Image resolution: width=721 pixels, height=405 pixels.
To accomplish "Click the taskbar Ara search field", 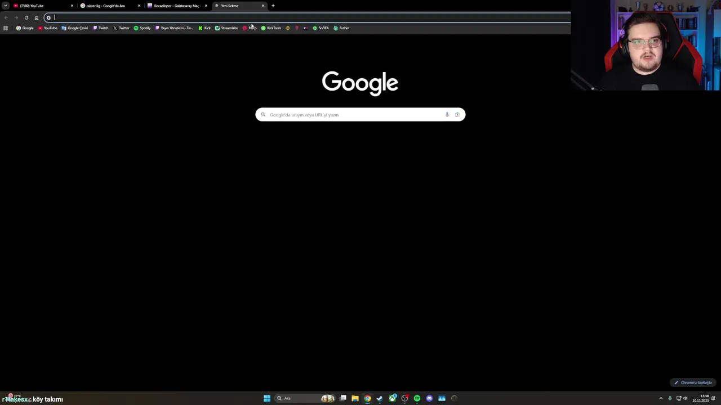I will coord(305,398).
